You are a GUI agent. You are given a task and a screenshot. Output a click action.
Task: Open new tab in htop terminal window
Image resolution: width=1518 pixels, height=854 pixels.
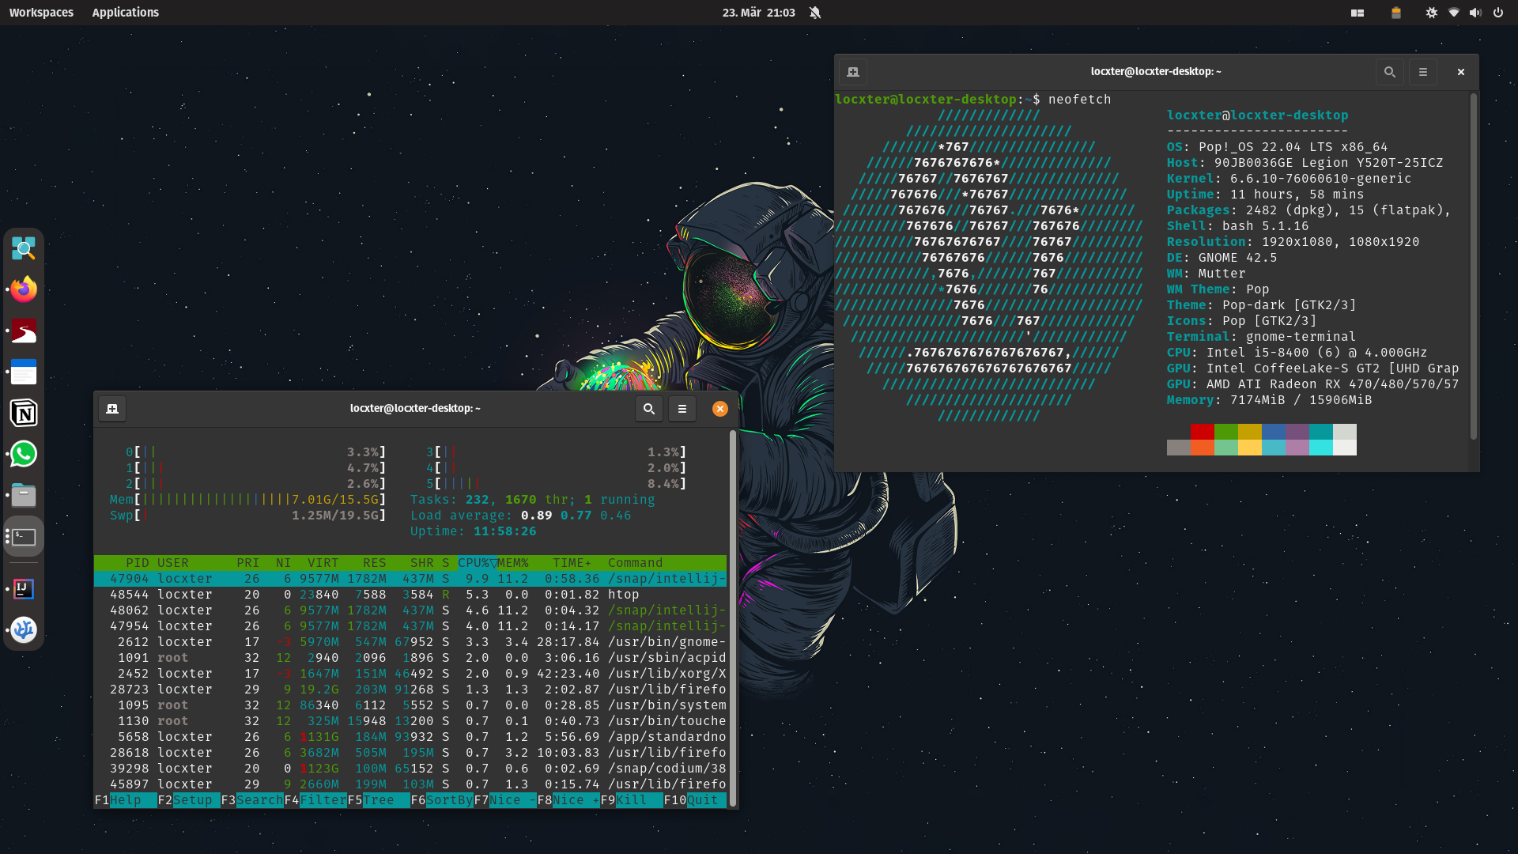click(112, 409)
